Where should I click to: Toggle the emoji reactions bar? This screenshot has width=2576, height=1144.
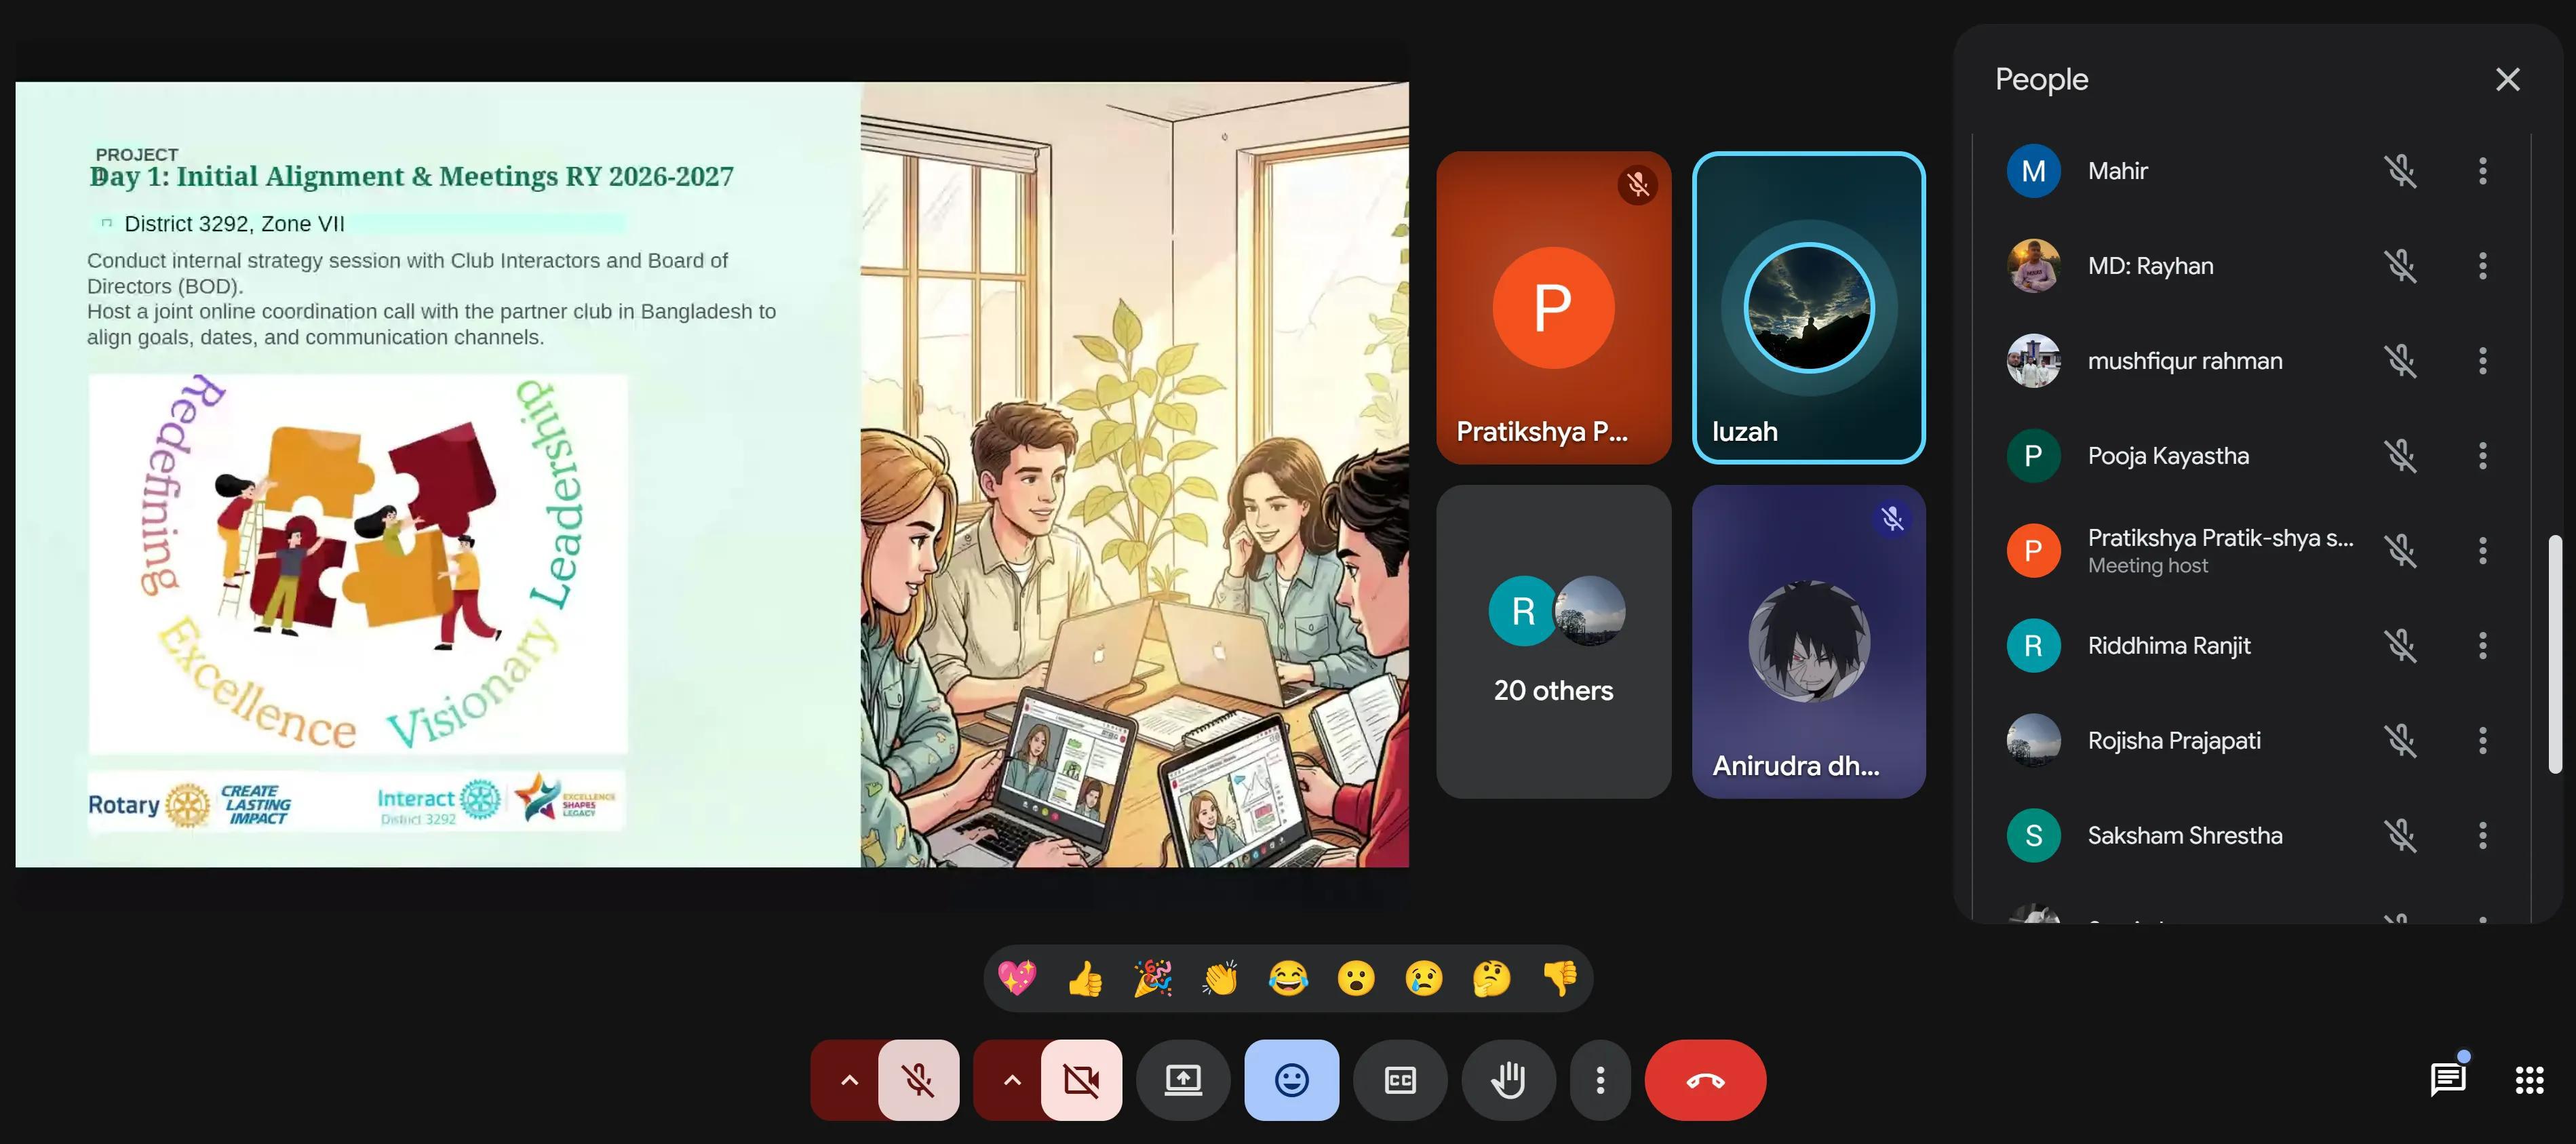1291,1080
